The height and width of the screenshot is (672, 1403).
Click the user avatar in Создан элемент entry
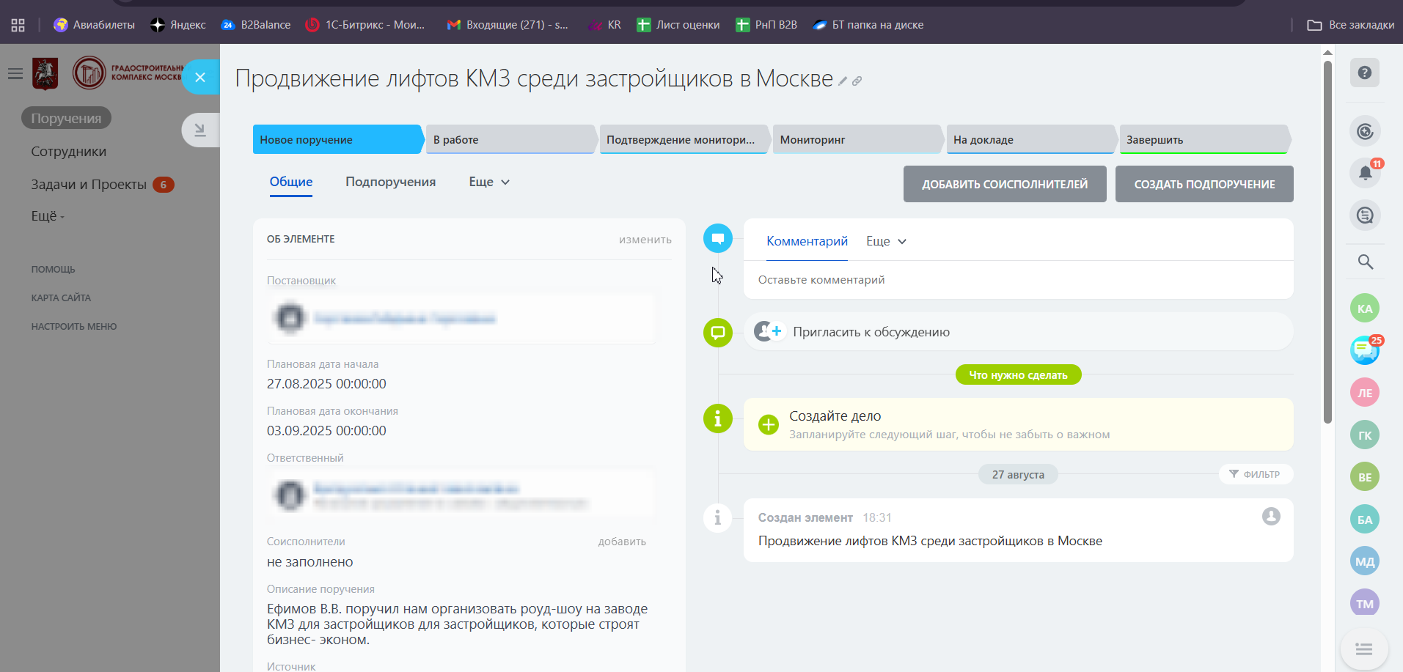[x=1271, y=517]
